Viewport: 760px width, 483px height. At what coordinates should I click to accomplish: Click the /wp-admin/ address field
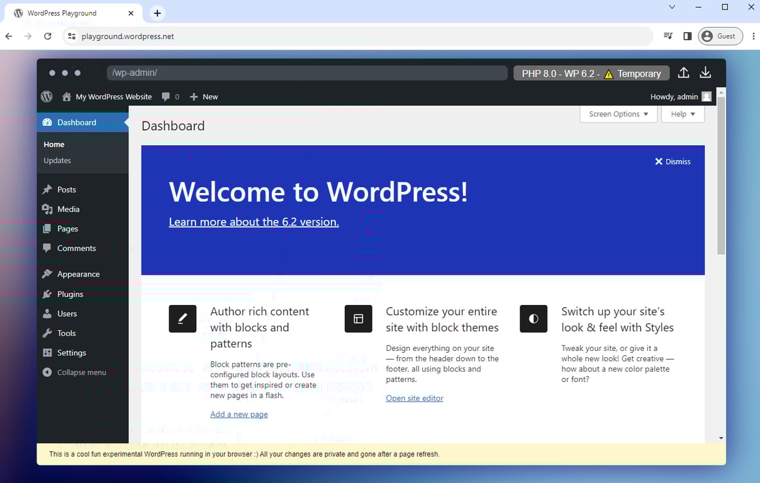coord(307,72)
